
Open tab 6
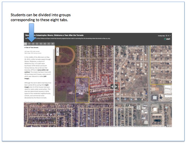pos(45,43)
